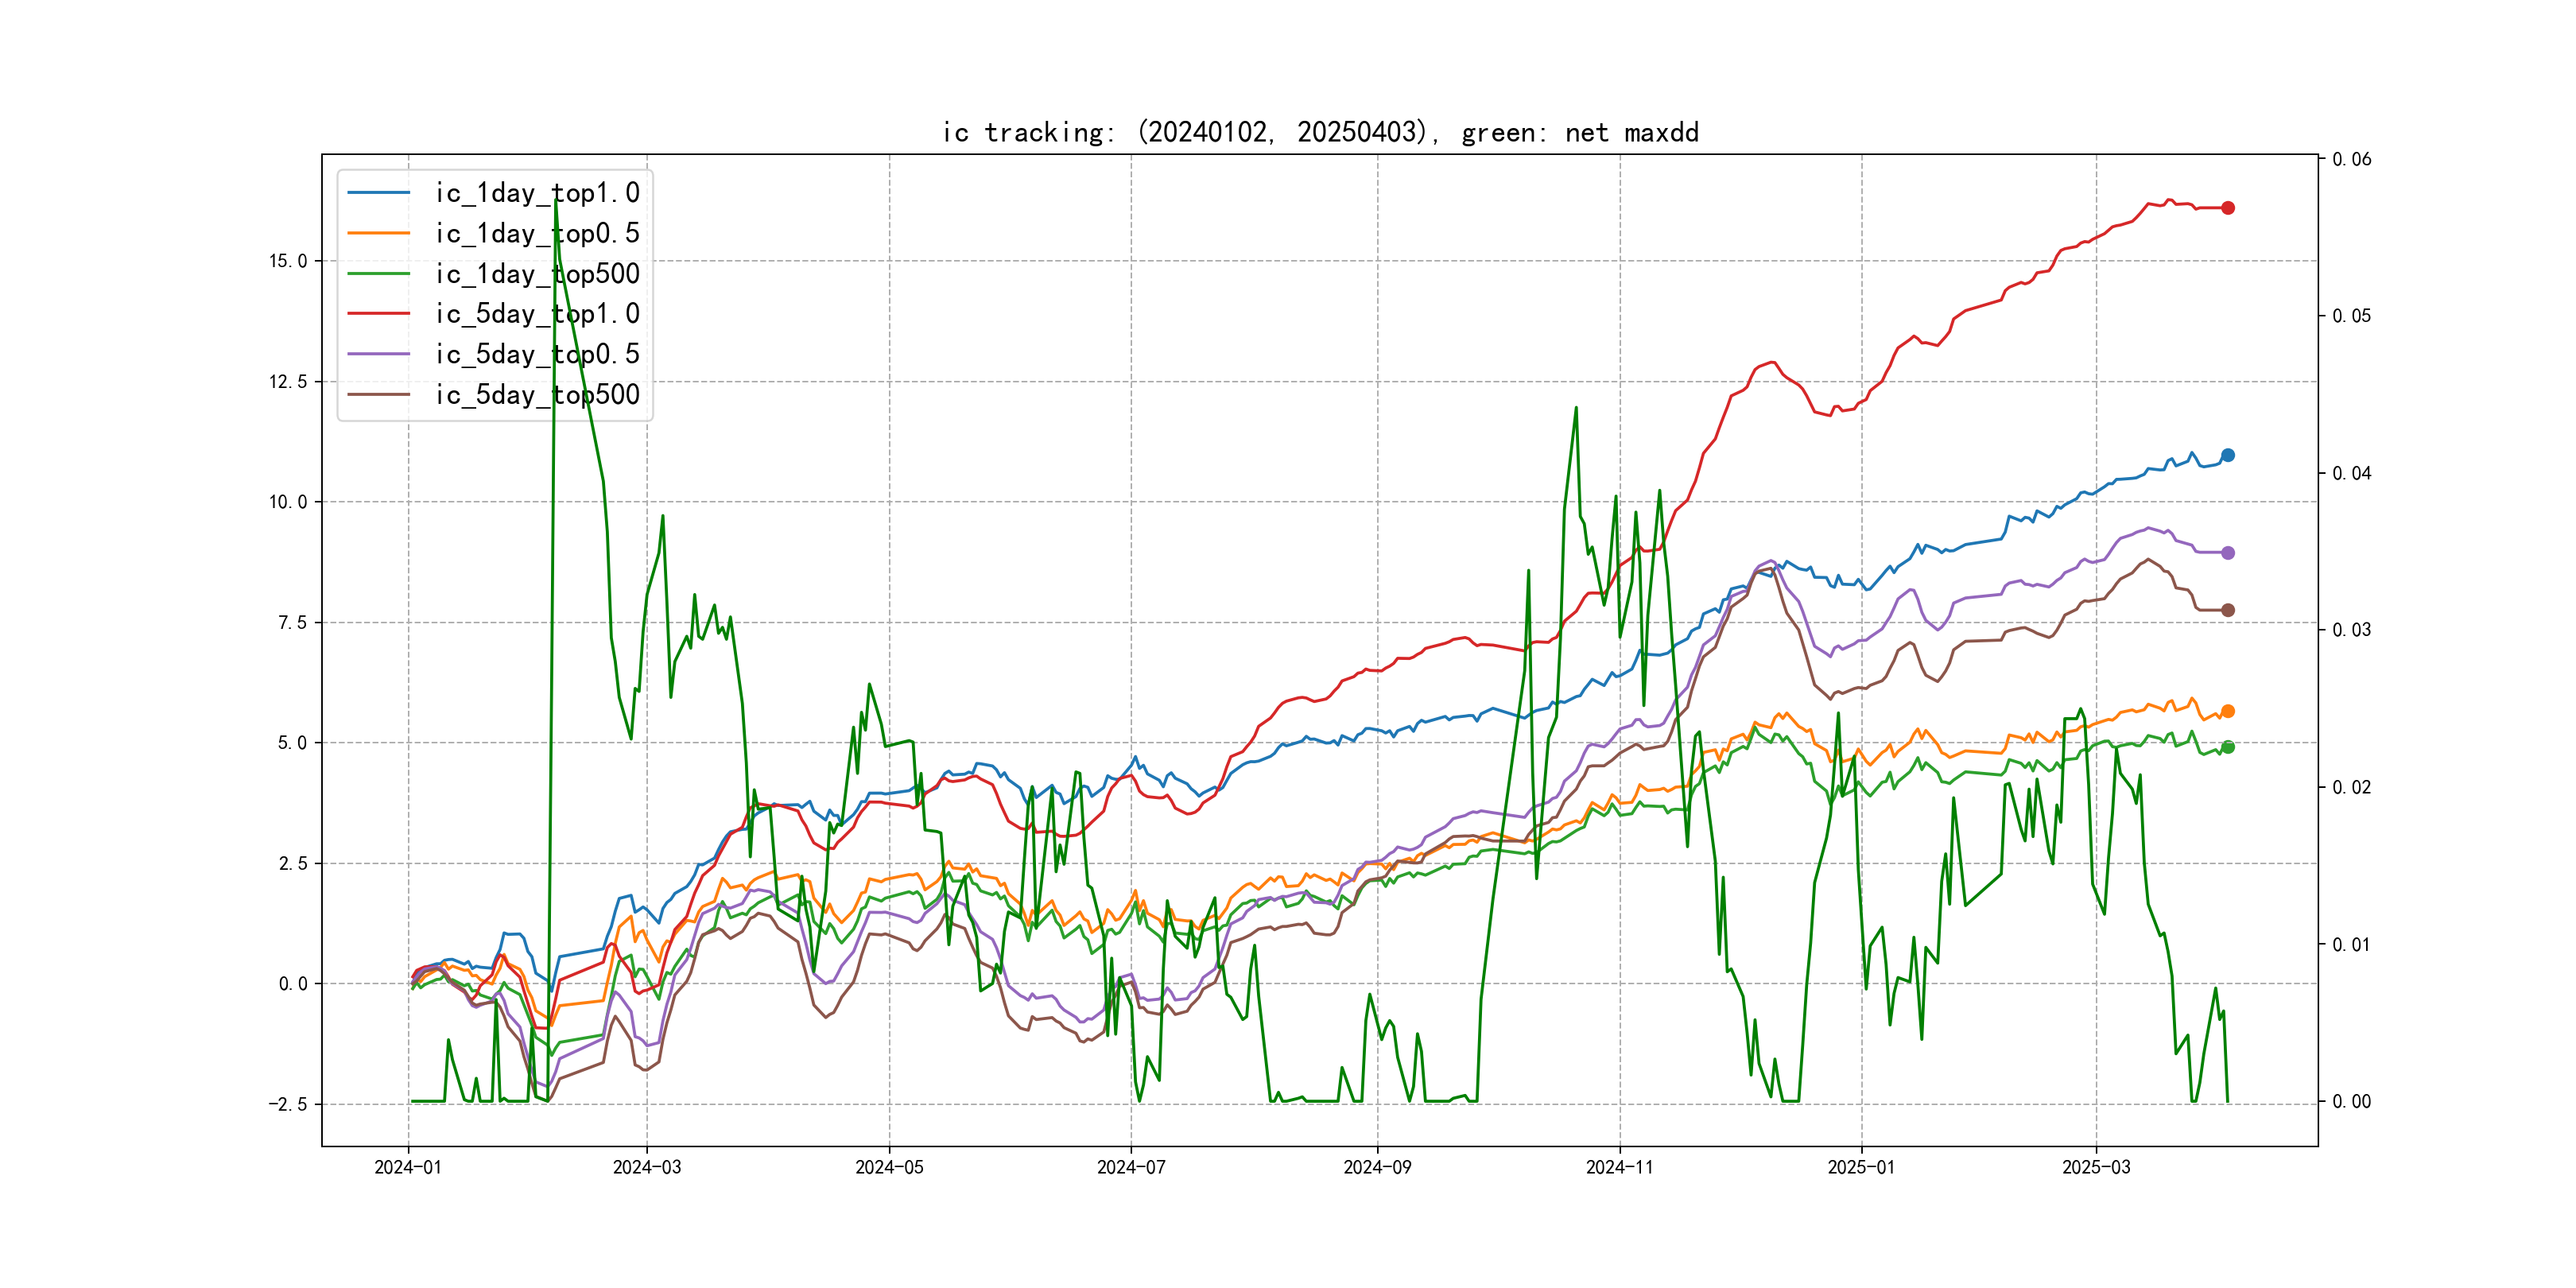The width and height of the screenshot is (2576, 1288).
Task: Click the purple line swatch in legend
Action: tap(379, 354)
